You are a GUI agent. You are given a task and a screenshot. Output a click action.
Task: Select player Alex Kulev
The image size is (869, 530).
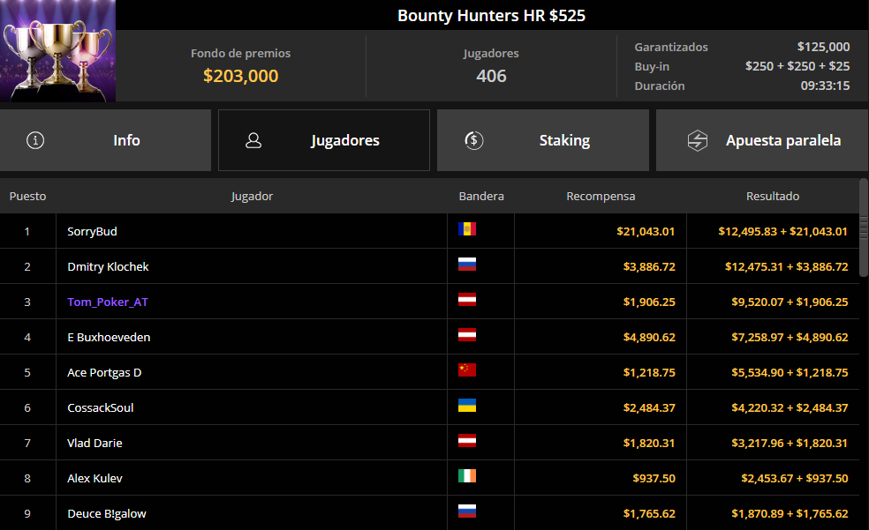coord(94,479)
